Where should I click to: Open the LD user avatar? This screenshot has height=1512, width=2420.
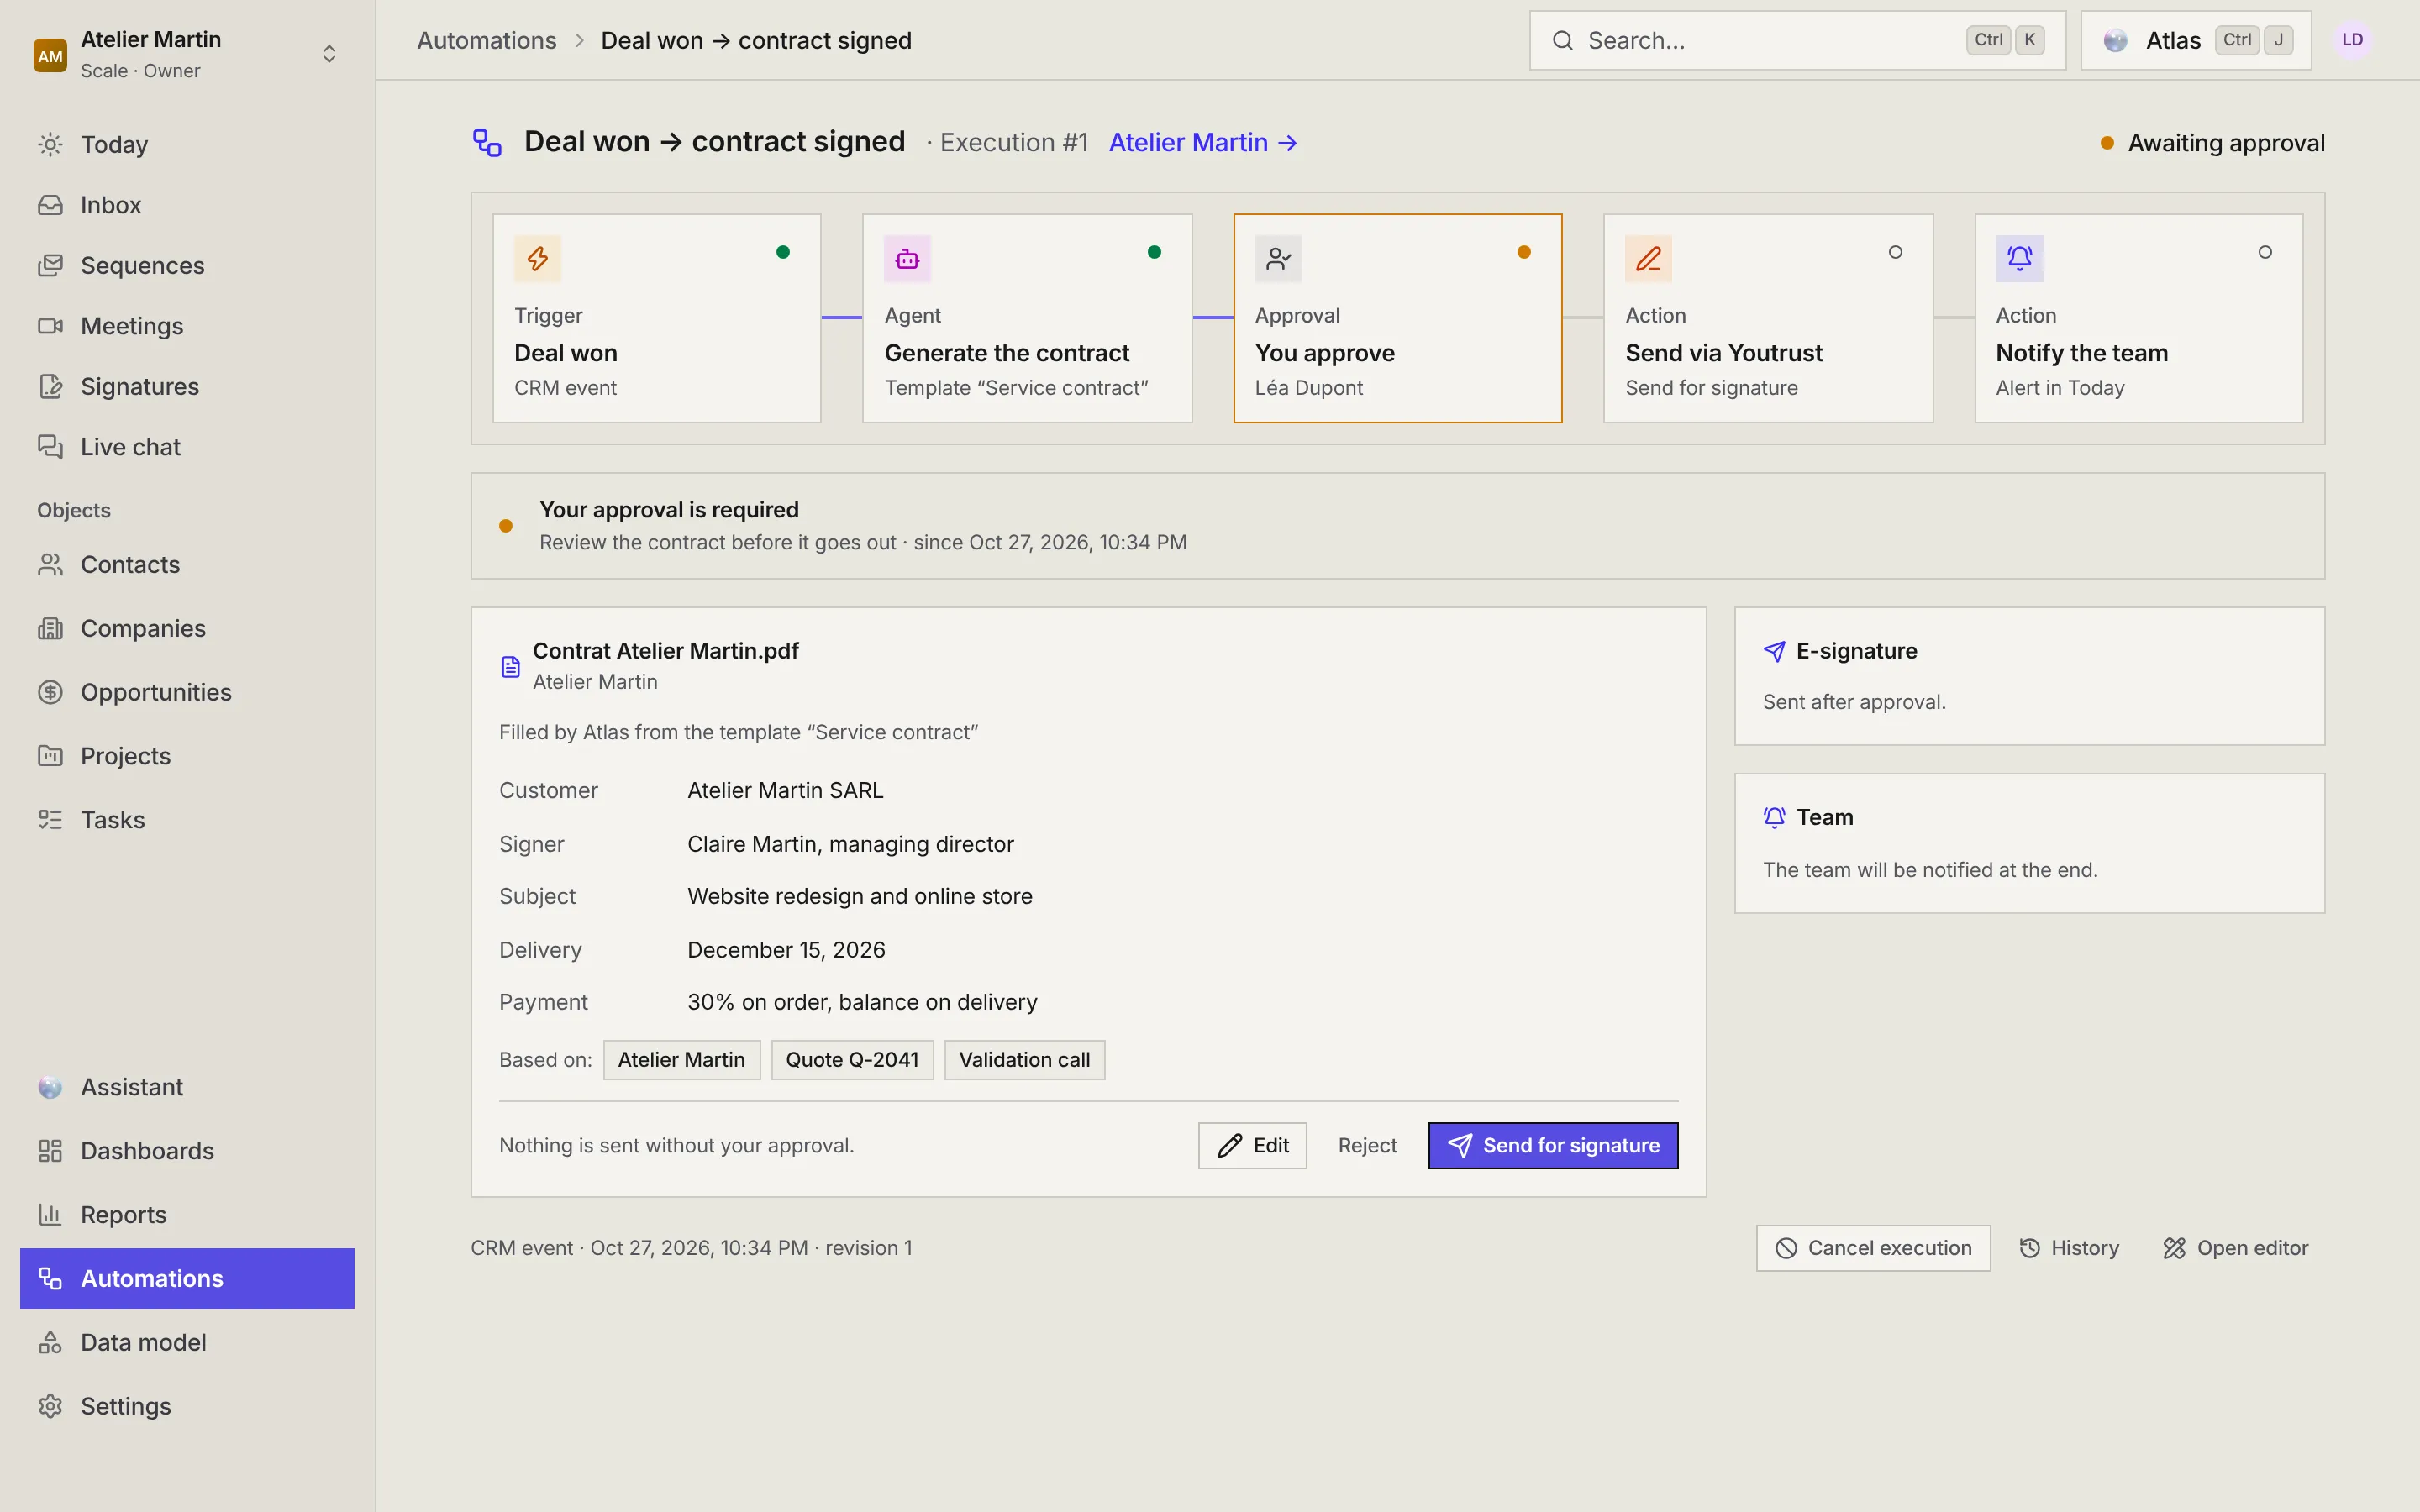coord(2352,40)
